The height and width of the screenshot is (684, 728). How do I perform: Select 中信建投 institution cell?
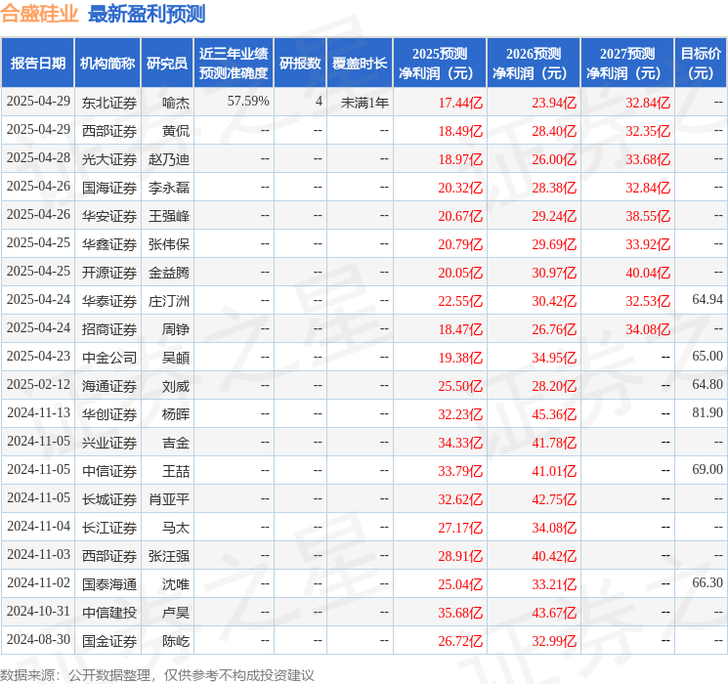pos(109,613)
